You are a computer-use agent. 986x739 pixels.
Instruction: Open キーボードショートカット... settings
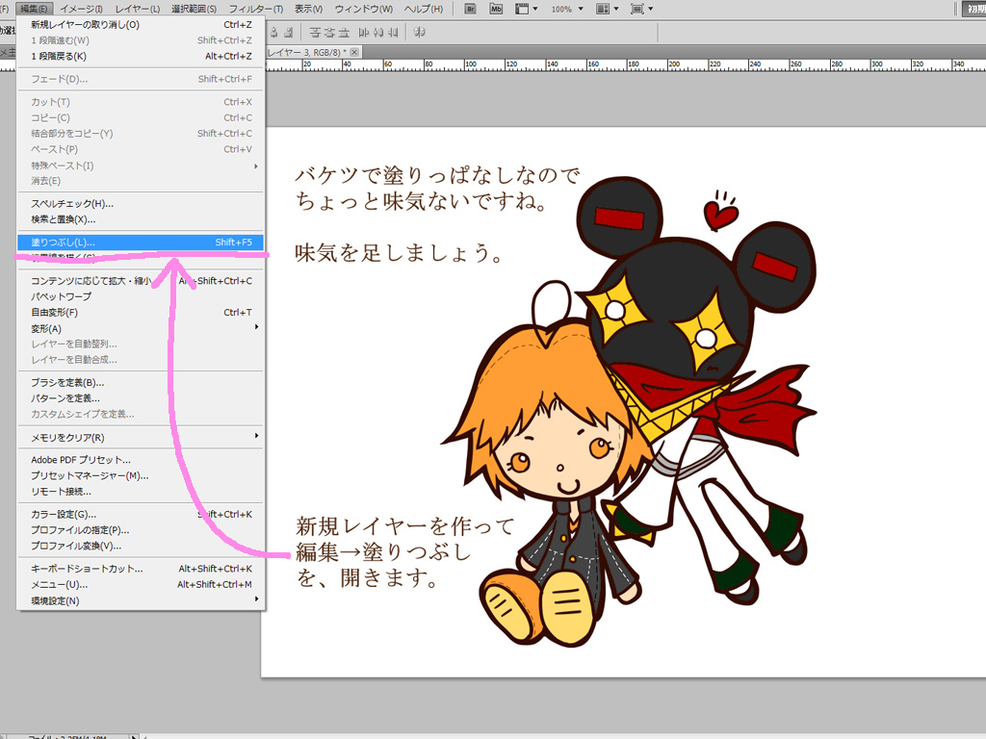87,569
